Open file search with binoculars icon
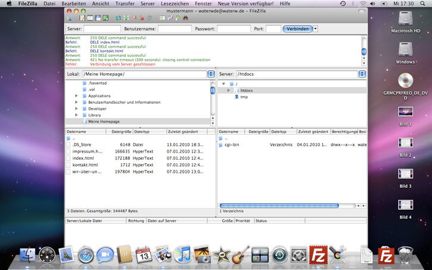This screenshot has width=432, height=270. pyautogui.click(x=186, y=18)
